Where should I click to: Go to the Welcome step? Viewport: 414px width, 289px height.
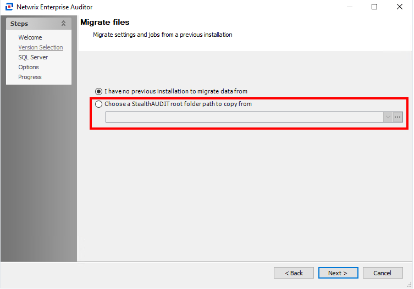pyautogui.click(x=30, y=37)
